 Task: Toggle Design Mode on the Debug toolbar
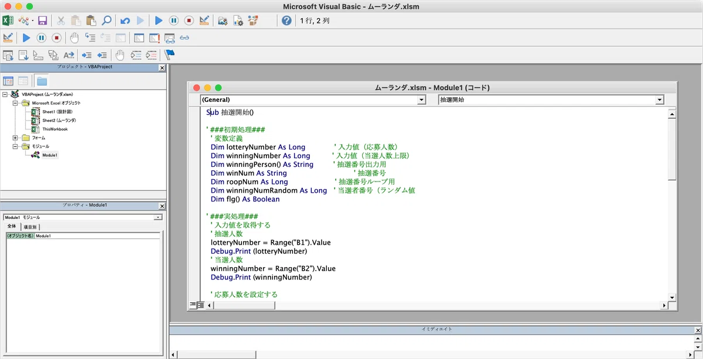[x=8, y=38]
